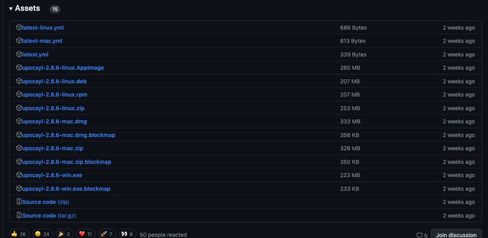Click the package icon beside upscayl-2.8.6-linux.AppImage
This screenshot has height=238, width=488.
pos(19,68)
